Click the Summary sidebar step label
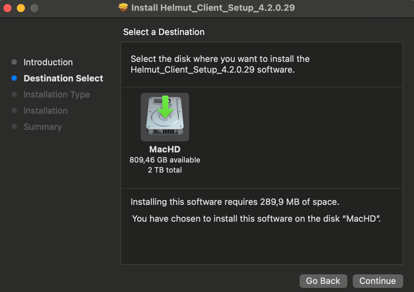Viewport: 414px width, 292px height. (x=42, y=126)
